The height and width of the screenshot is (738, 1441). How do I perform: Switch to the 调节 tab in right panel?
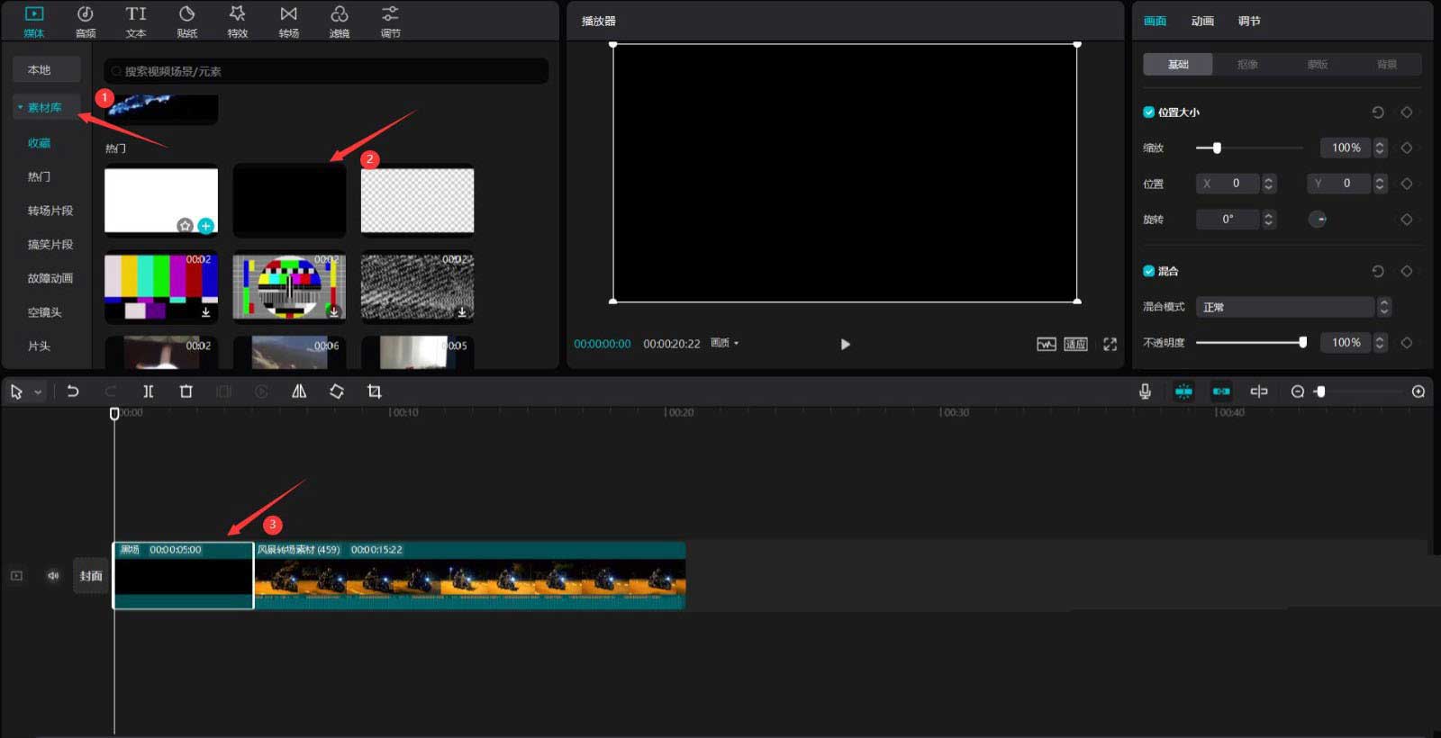tap(1249, 21)
